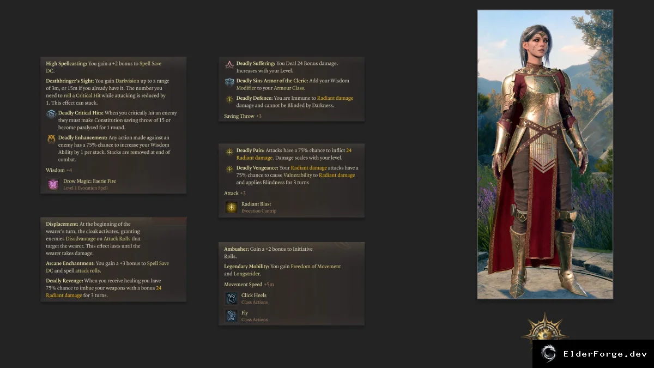
Task: Click the Darkvision keyword in Deathbringer's Sight
Action: 128,81
